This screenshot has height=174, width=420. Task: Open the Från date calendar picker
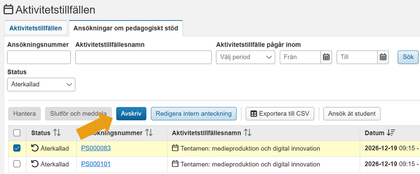[326, 57]
